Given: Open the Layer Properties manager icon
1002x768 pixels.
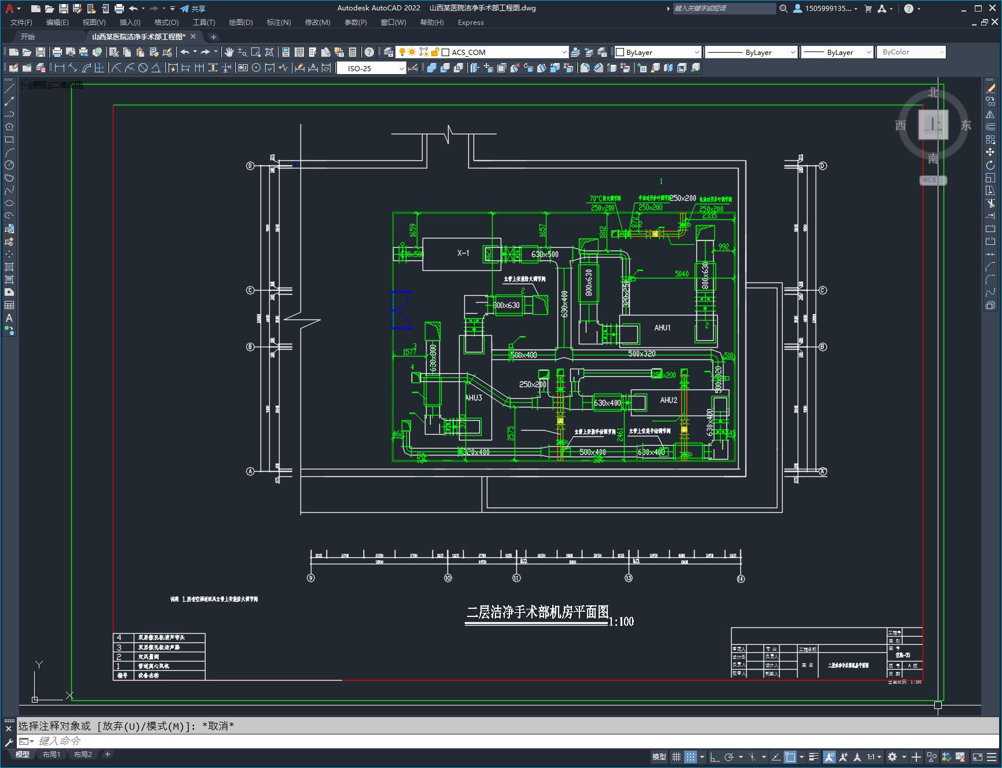Looking at the screenshot, I should pyautogui.click(x=388, y=52).
